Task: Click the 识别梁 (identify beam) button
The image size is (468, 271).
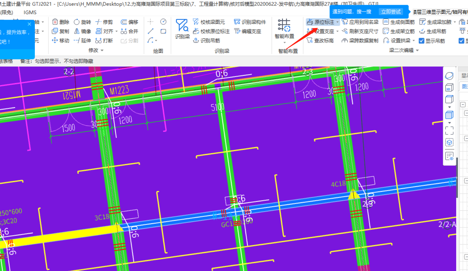Action: click(x=182, y=29)
